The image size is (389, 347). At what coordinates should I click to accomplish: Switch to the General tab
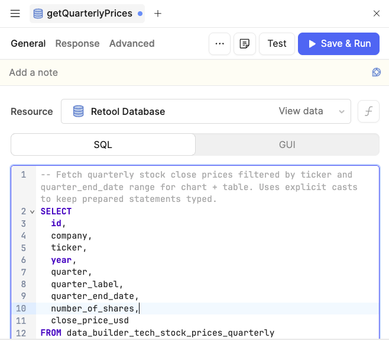tap(28, 43)
